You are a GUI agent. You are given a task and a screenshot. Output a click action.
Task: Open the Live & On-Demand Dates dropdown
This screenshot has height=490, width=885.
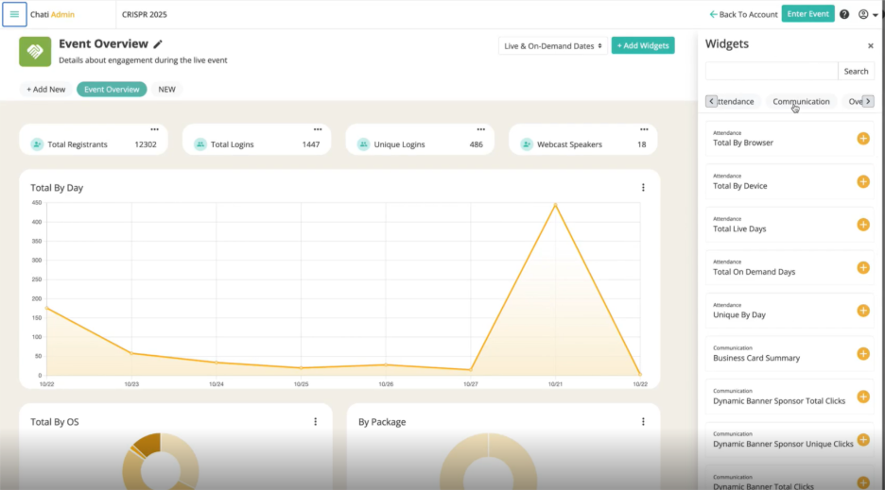[x=552, y=45]
